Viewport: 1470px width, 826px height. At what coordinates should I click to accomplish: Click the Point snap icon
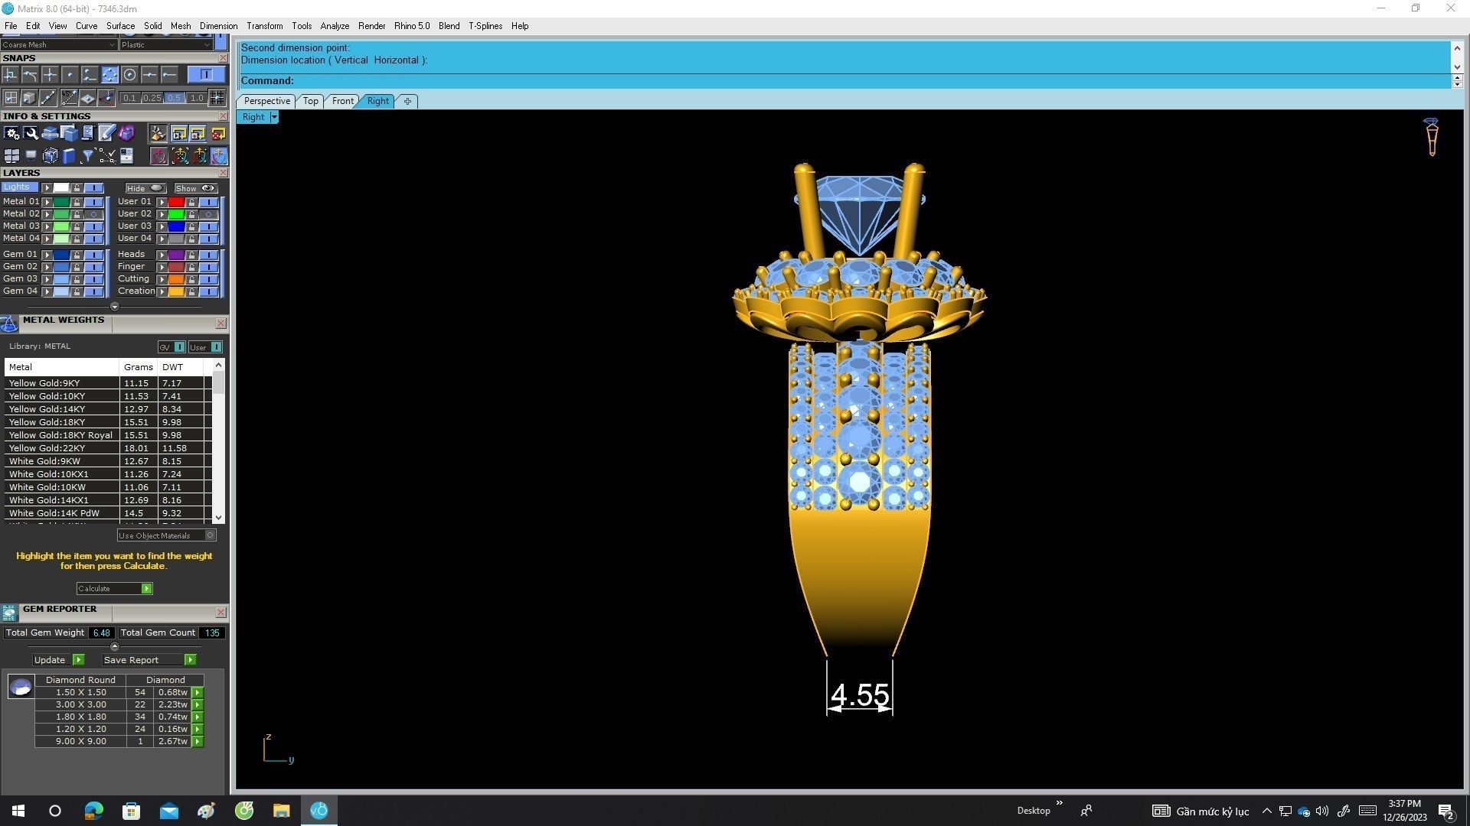70,74
